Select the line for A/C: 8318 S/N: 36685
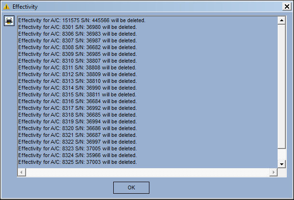 [78, 115]
